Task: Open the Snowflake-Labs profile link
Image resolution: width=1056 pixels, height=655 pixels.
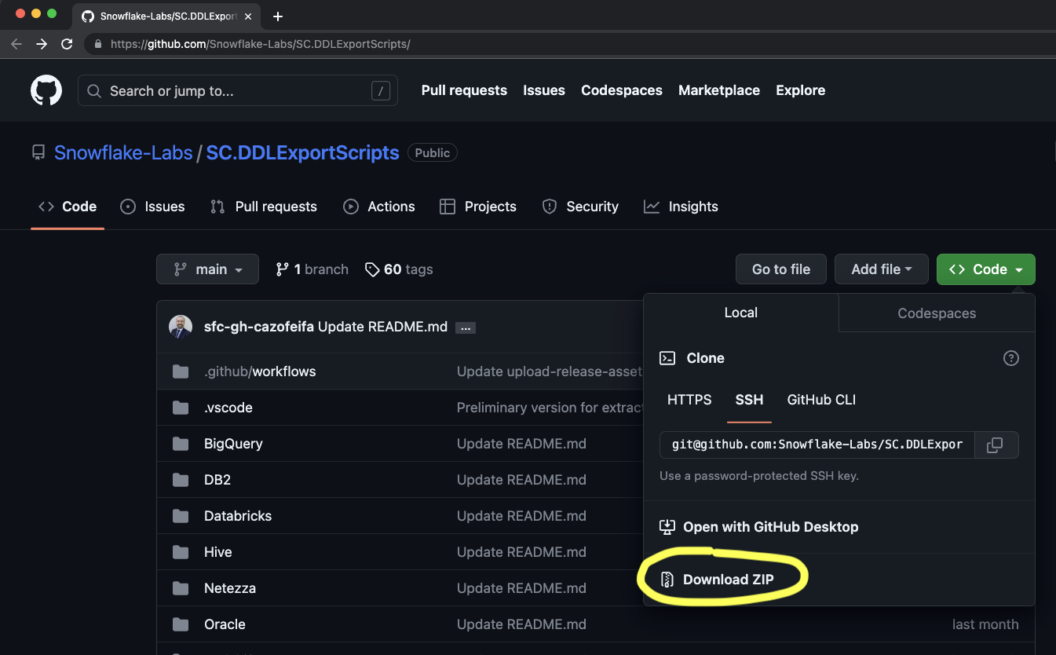Action: click(x=122, y=152)
